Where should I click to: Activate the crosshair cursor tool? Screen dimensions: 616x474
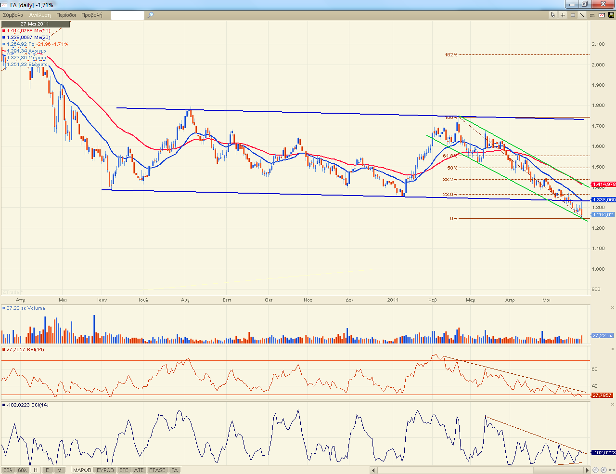pyautogui.click(x=563, y=15)
